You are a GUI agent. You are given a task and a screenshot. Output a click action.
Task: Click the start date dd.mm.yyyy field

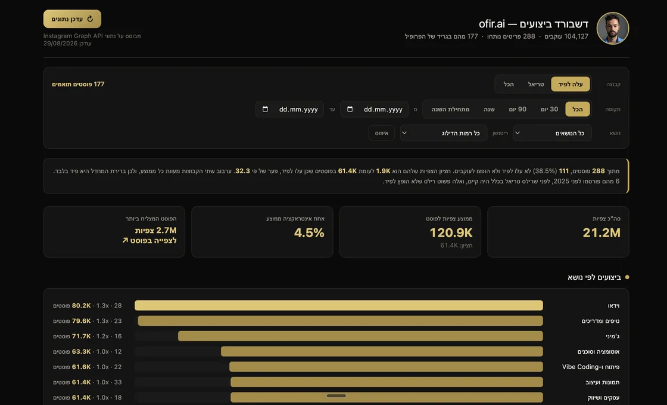(375, 110)
